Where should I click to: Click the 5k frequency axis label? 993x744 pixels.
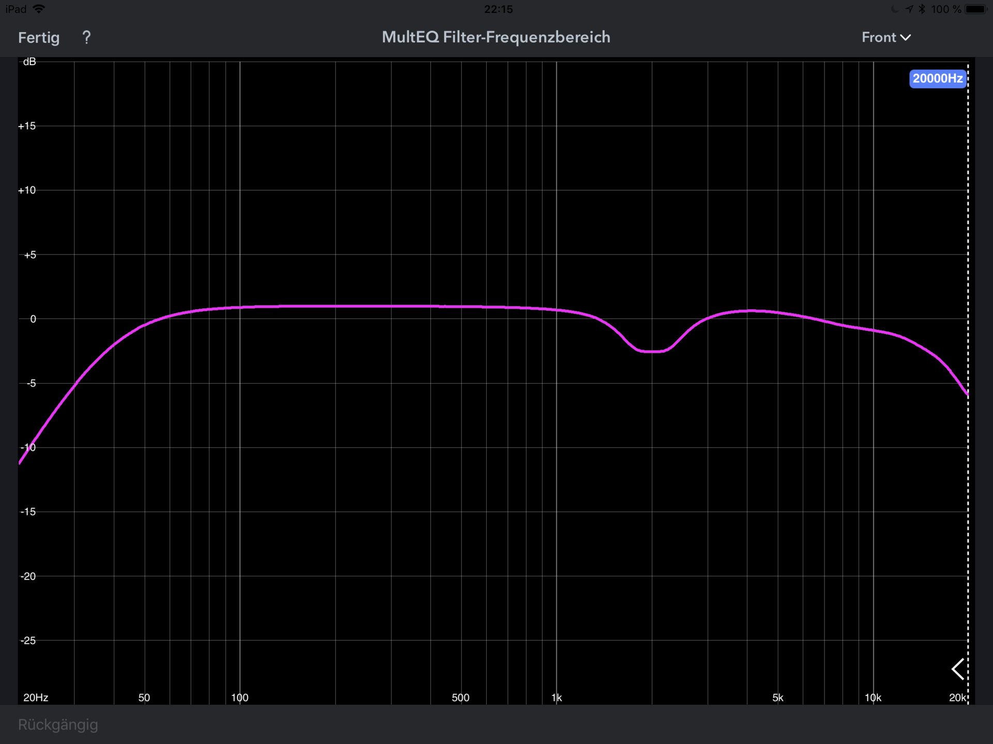777,697
